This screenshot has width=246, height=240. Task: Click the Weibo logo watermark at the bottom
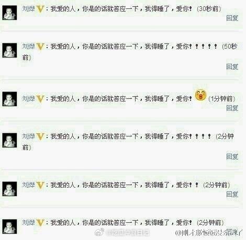pyautogui.click(x=99, y=232)
